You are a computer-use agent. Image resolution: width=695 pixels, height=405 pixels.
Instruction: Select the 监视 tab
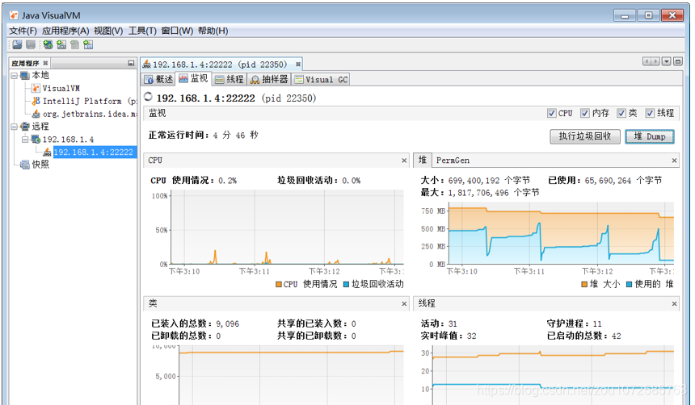click(193, 79)
